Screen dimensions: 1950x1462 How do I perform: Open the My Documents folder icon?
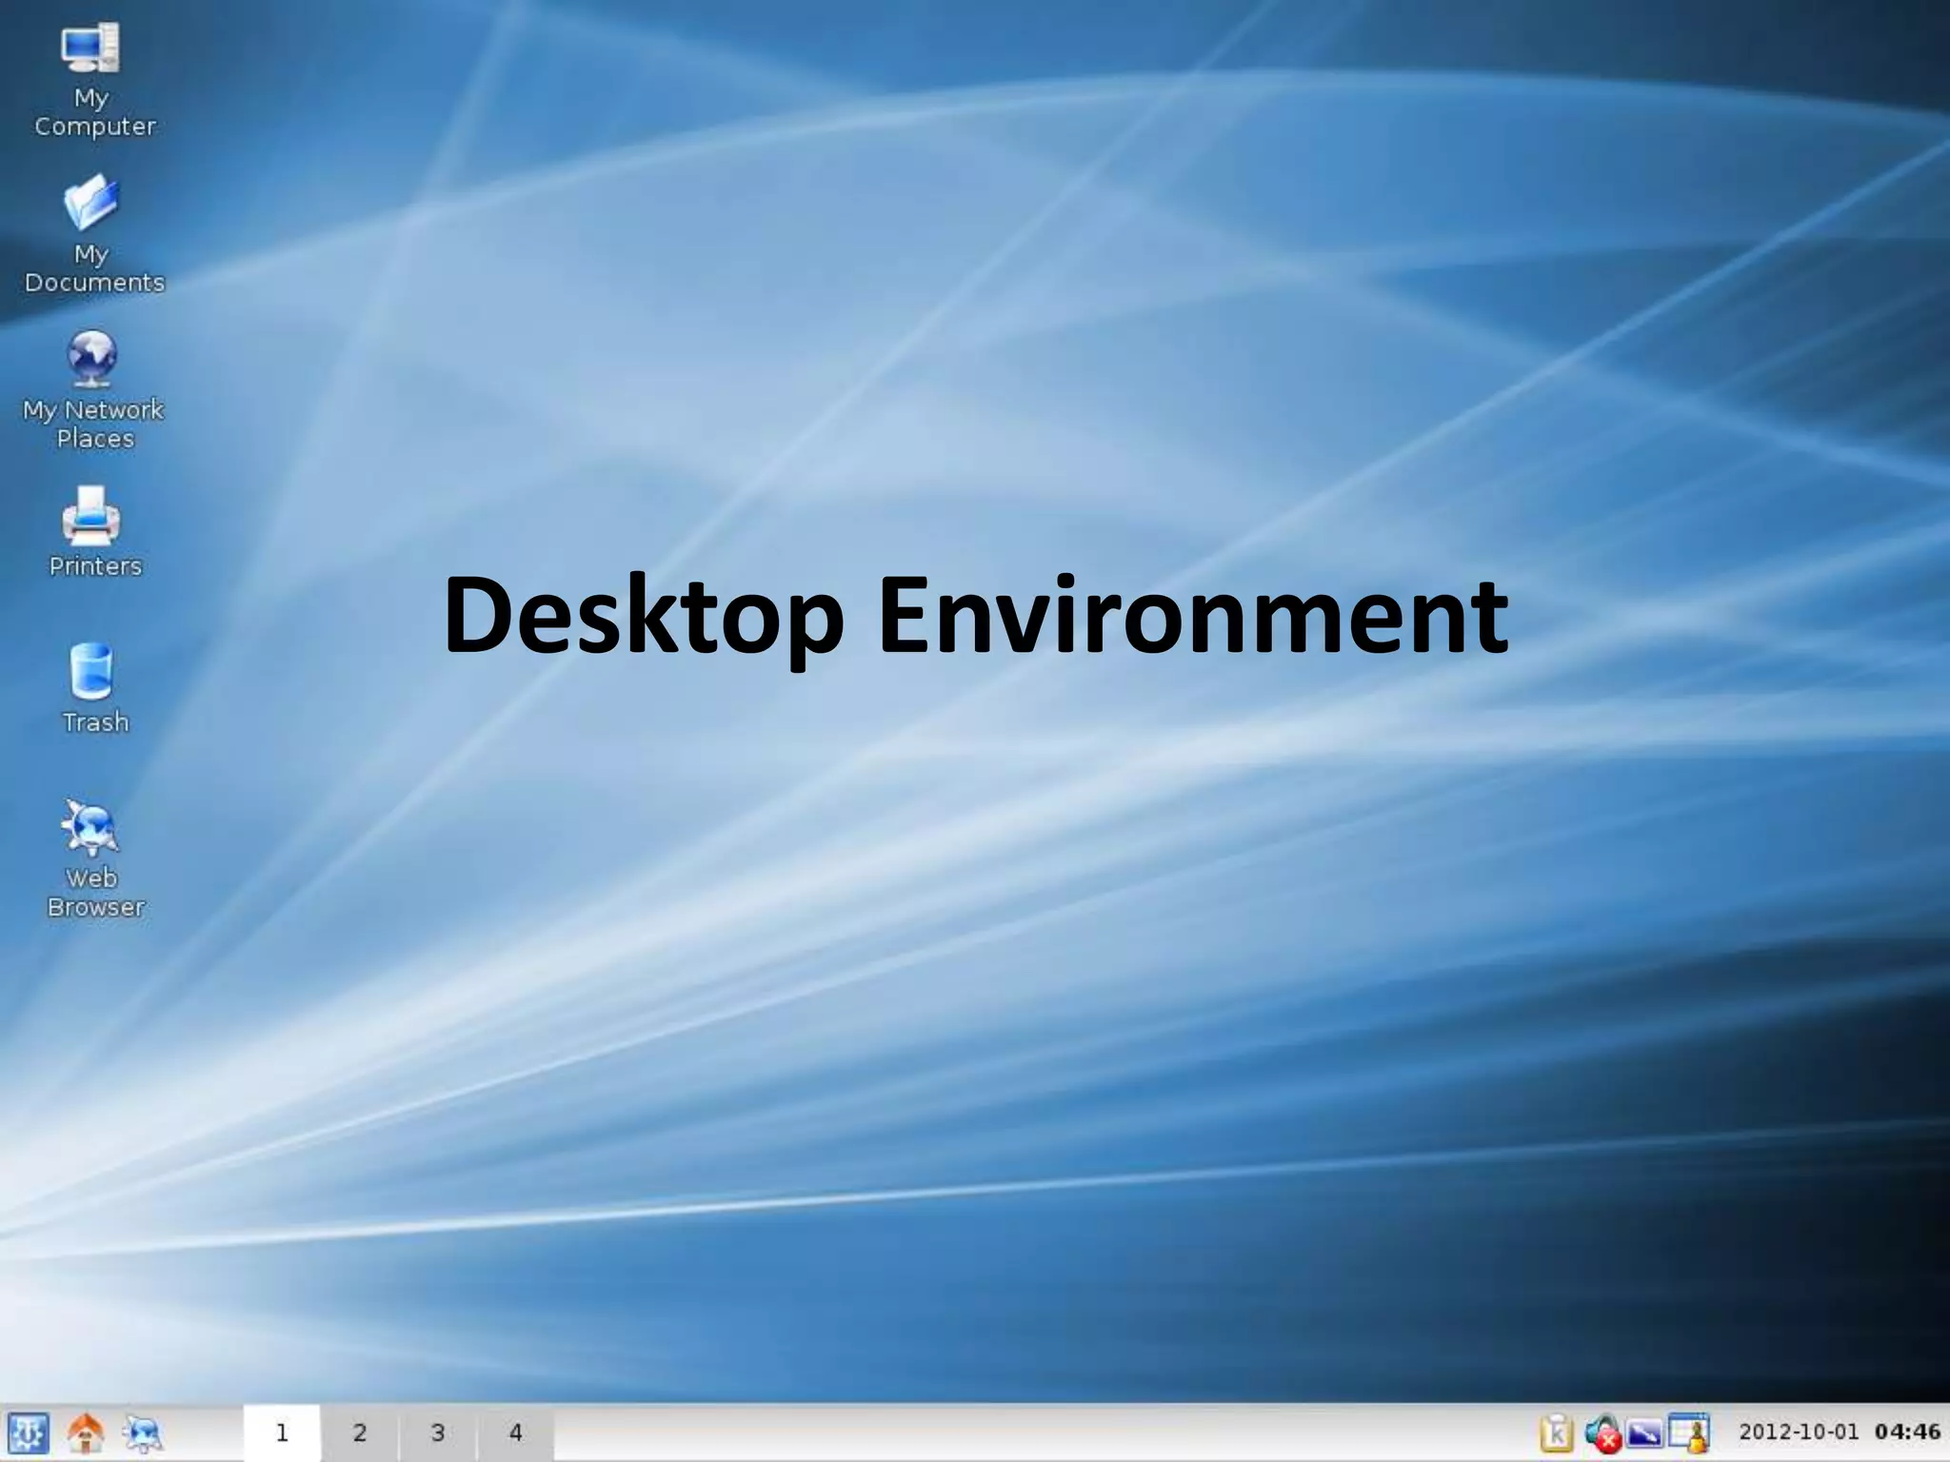coord(91,203)
